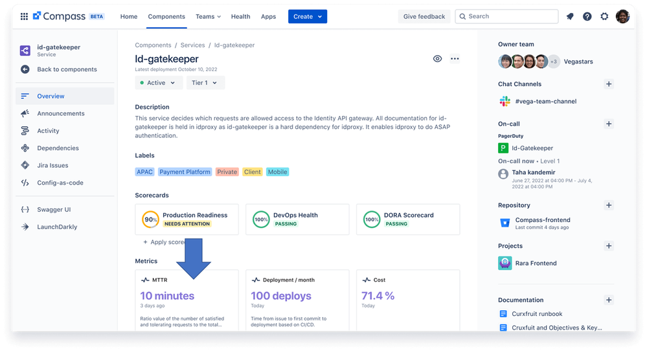Open the Active status dropdown

coord(159,83)
